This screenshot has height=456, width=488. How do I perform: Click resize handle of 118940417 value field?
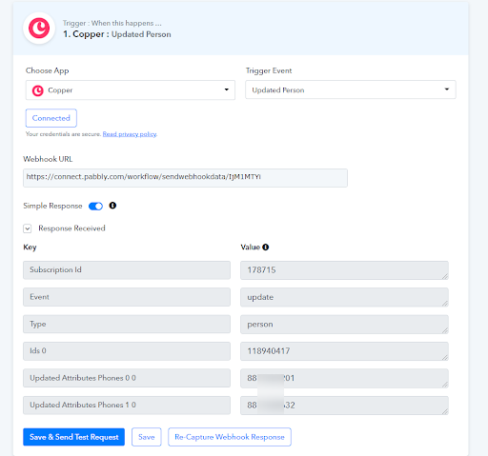click(445, 357)
